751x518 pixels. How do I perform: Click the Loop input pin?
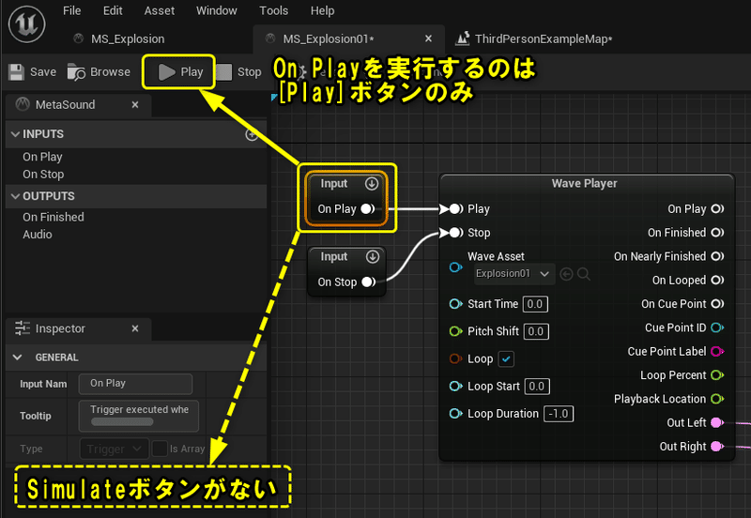click(455, 358)
